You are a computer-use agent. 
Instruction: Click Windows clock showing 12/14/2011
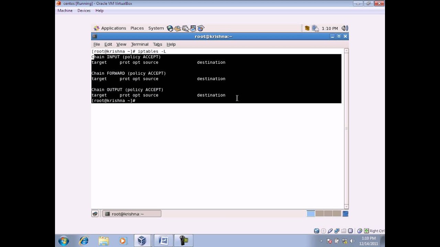pyautogui.click(x=368, y=241)
